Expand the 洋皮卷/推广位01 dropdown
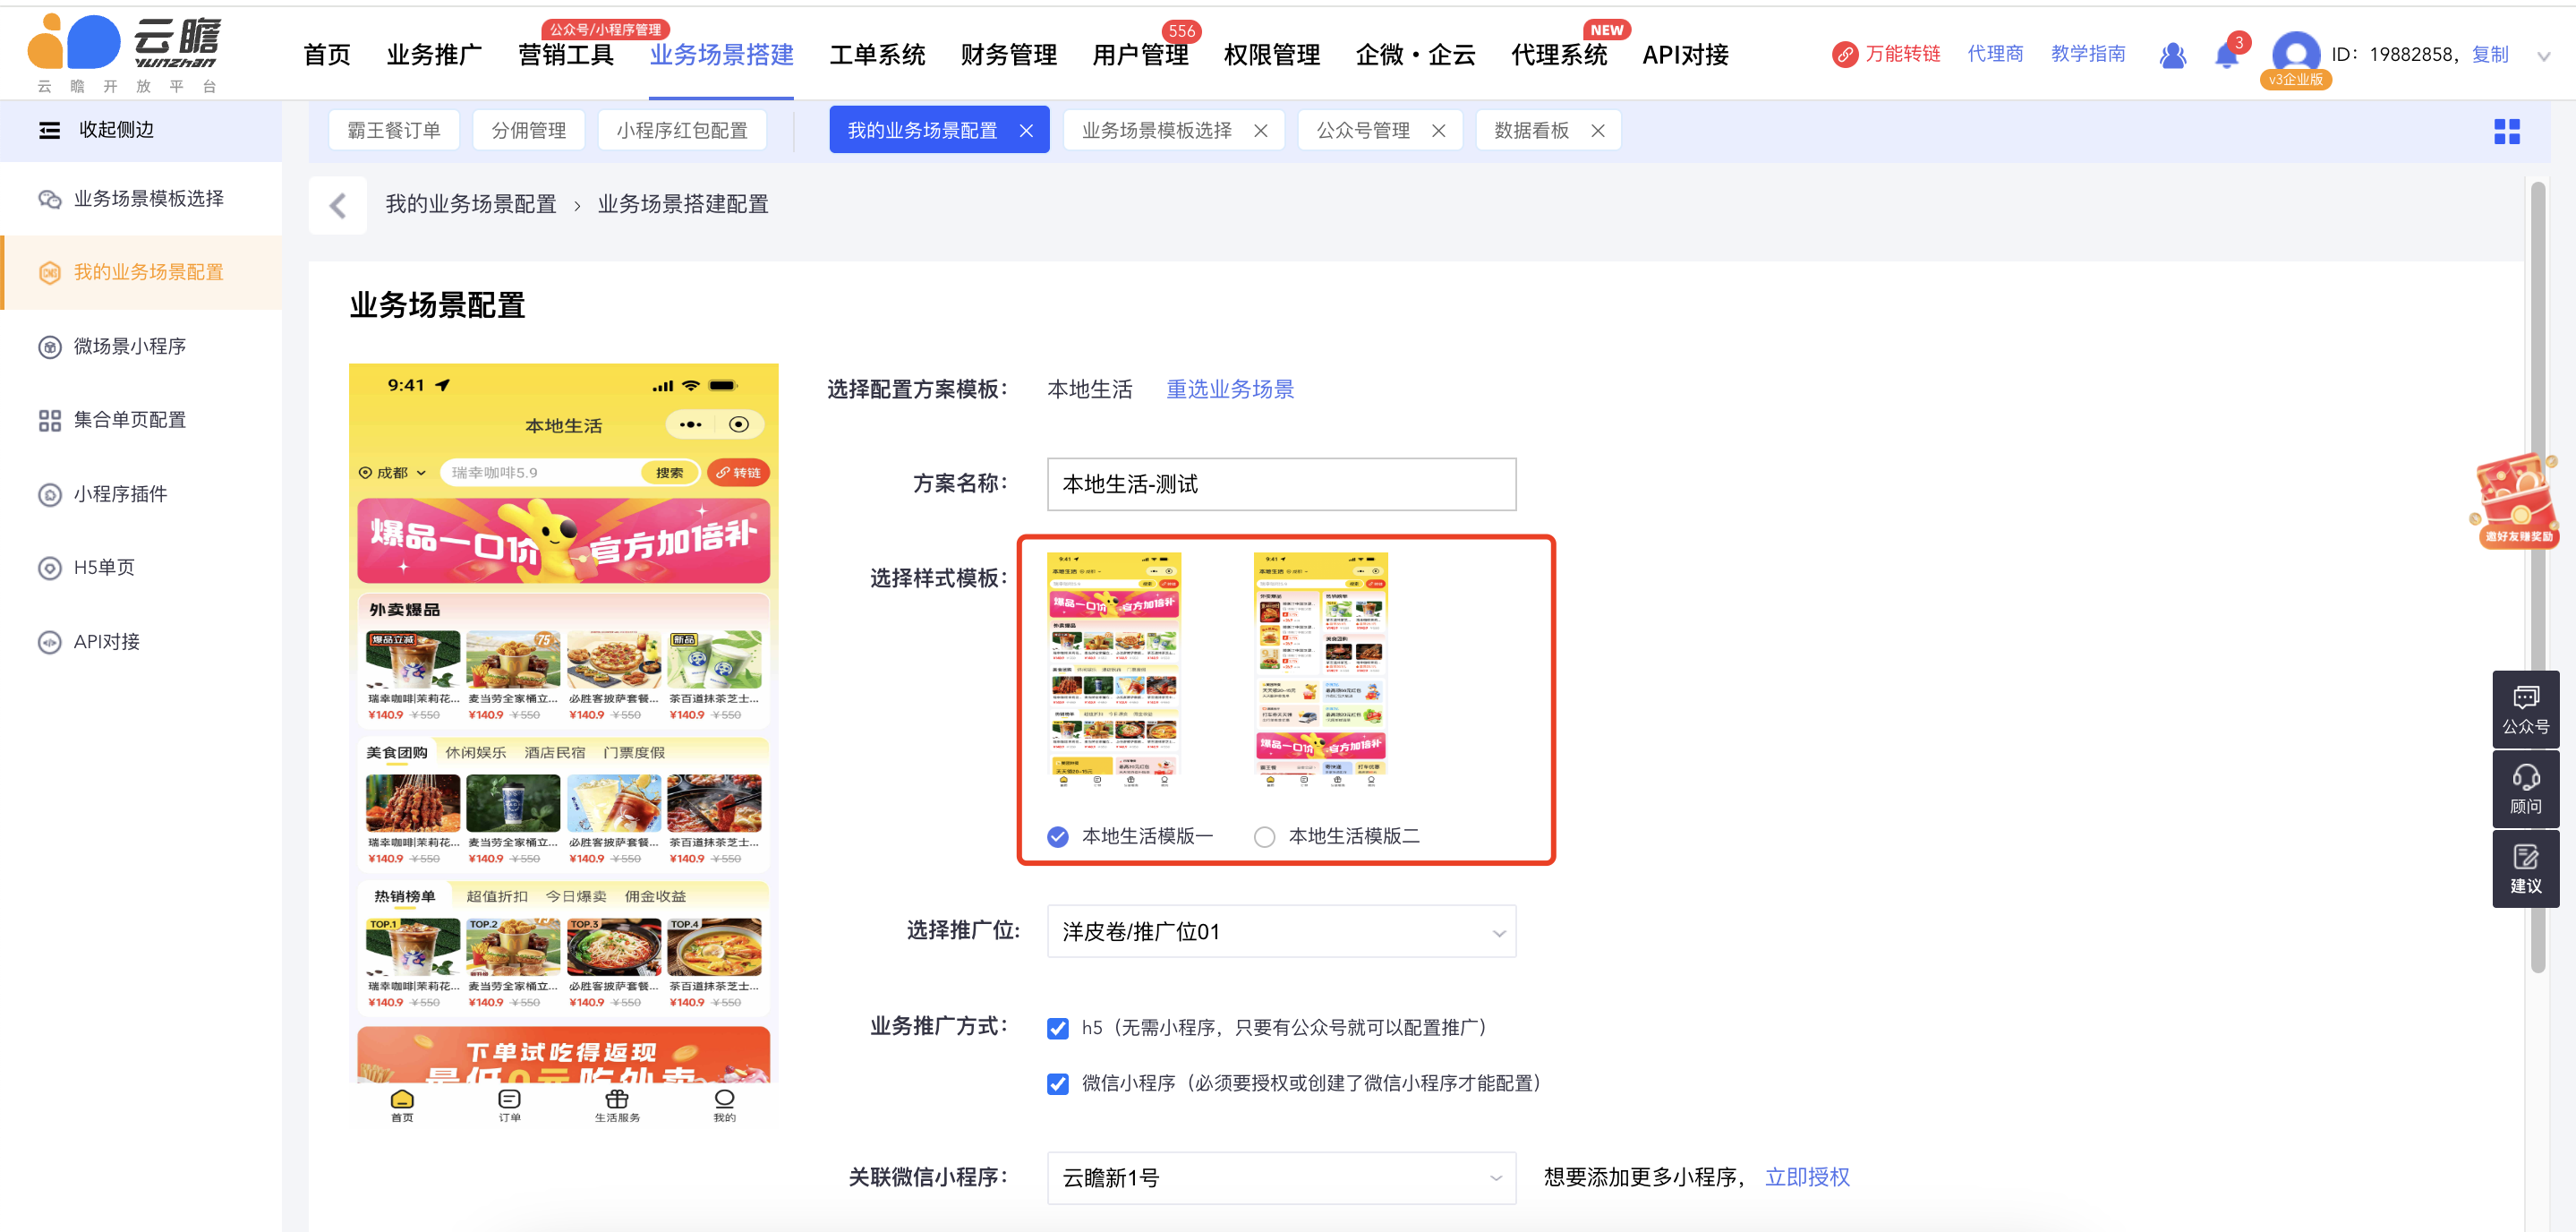 point(1280,932)
